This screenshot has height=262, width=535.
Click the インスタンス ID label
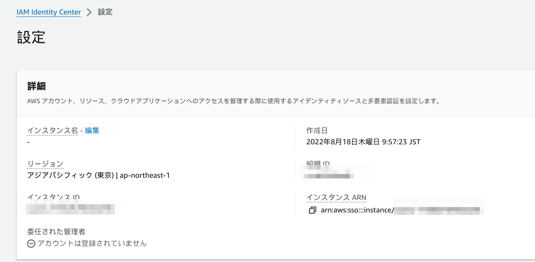(x=53, y=197)
